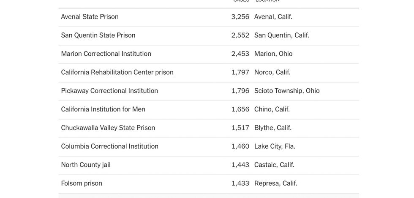
Task: Select Pickaway Correctional Institution entry
Action: coord(109,90)
